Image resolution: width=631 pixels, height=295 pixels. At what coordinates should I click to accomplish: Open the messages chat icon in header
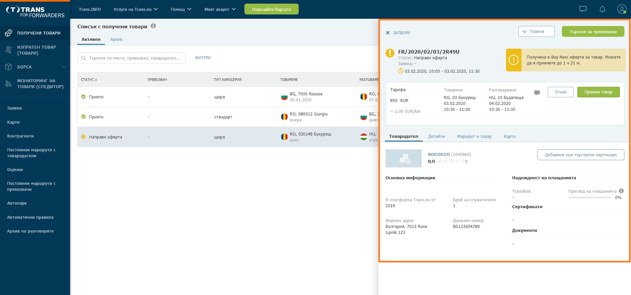pyautogui.click(x=583, y=9)
